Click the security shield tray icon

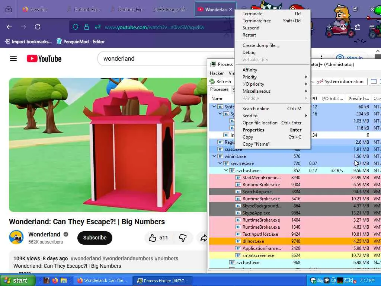tap(313, 280)
